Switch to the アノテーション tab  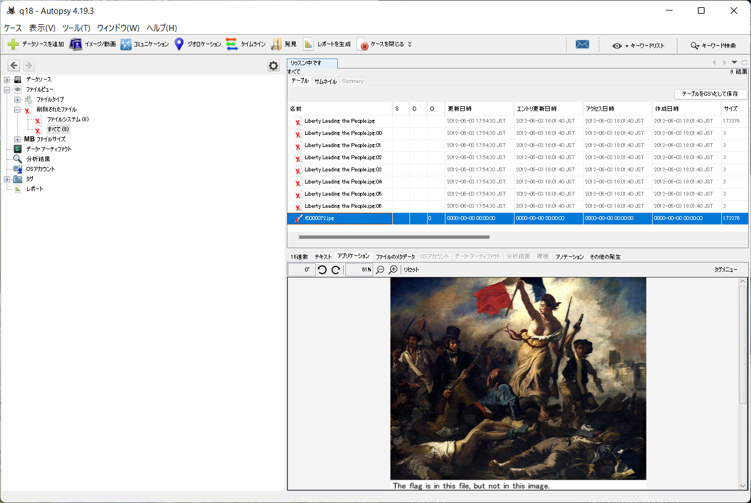(570, 257)
